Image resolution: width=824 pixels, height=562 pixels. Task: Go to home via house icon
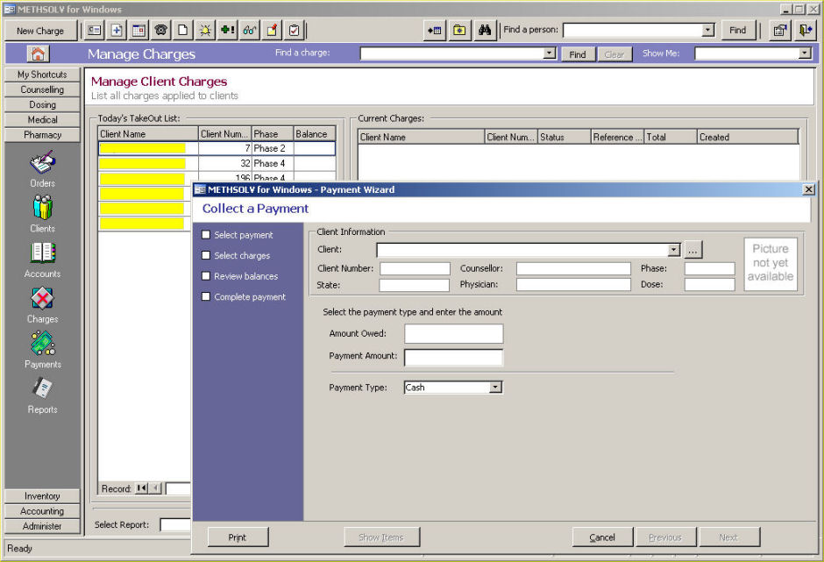pyautogui.click(x=38, y=53)
